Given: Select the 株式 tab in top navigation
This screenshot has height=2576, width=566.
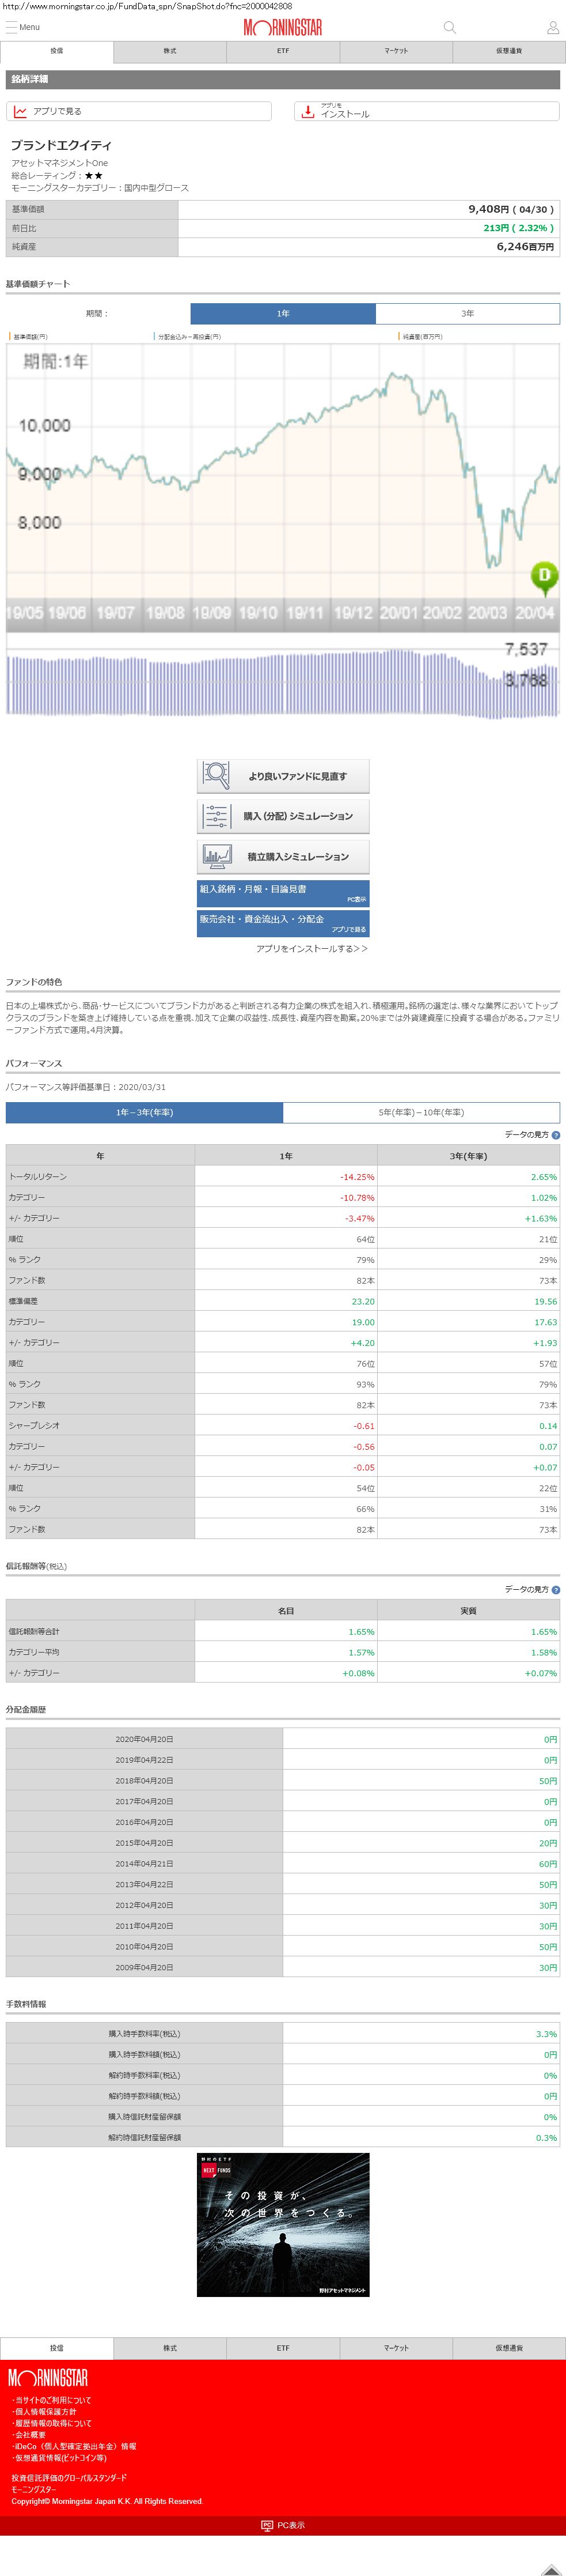Looking at the screenshot, I should click(170, 51).
